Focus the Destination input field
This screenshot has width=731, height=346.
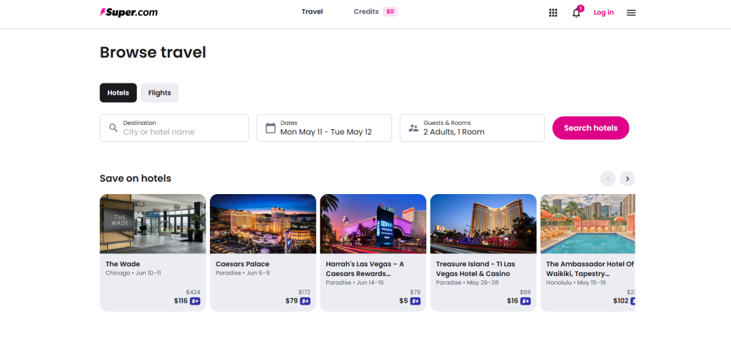174,128
